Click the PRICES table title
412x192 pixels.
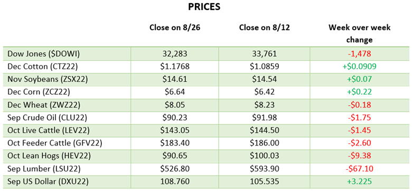click(x=204, y=7)
